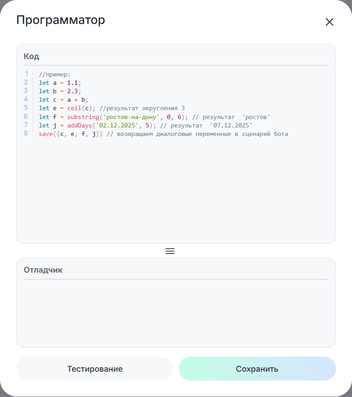Click the resize handle between code and debugger
The image size is (352, 397).
tap(170, 251)
